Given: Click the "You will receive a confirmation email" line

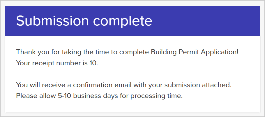Looking at the screenshot, I should [x=124, y=85].
